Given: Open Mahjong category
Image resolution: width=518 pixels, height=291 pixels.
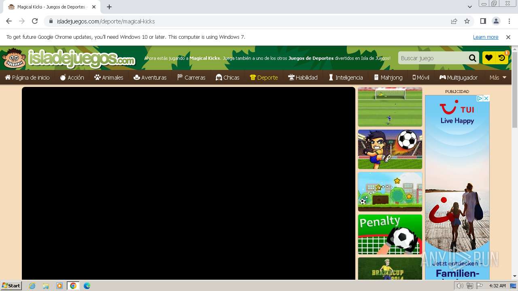Looking at the screenshot, I should 388,77.
